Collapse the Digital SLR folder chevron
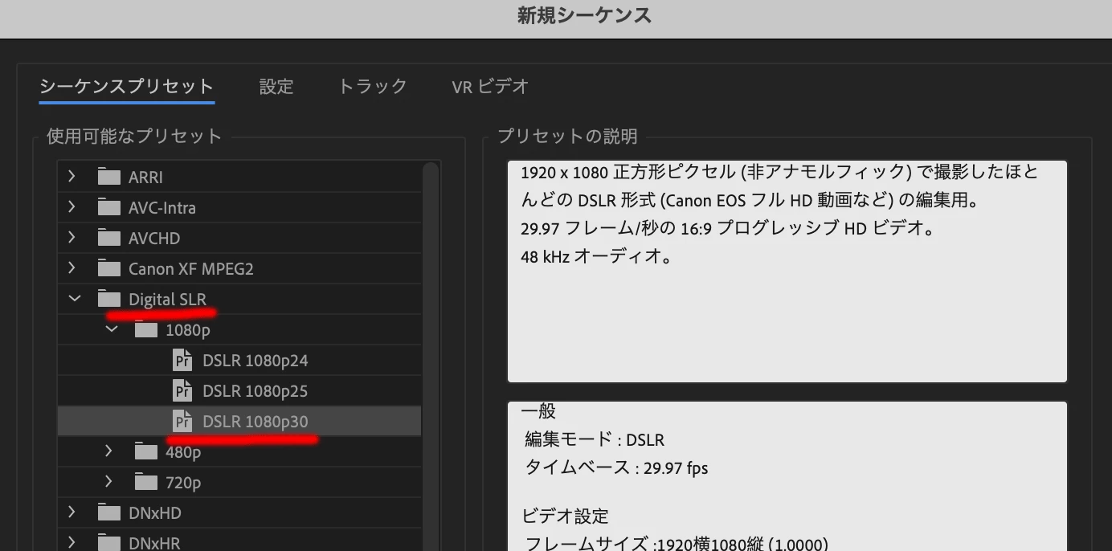 pyautogui.click(x=74, y=299)
